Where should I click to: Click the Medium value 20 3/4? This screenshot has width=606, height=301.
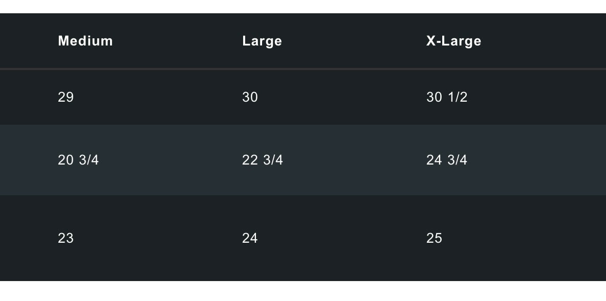[x=78, y=160]
